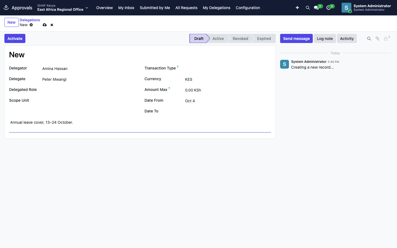Open the Delegator field showing Amina Hassan
Screen dimensions: 397x248
click(x=88, y=69)
